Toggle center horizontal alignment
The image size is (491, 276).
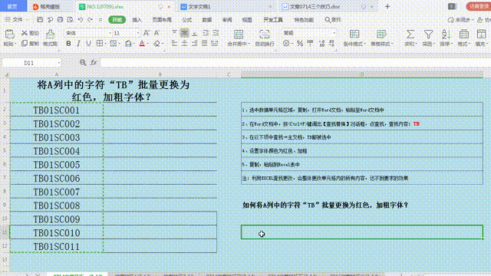[x=184, y=44]
